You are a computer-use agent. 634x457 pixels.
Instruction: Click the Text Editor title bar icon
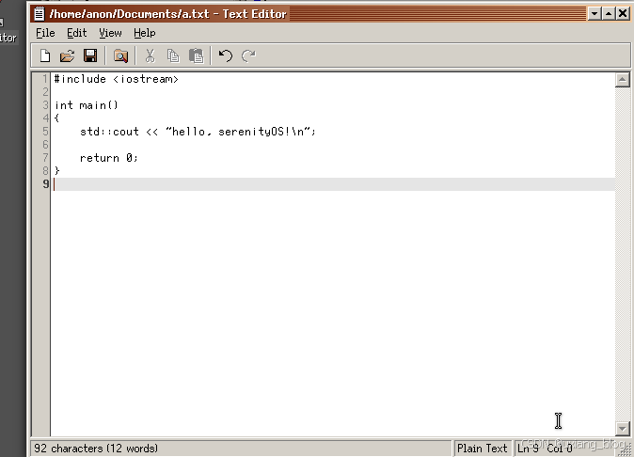click(40, 14)
